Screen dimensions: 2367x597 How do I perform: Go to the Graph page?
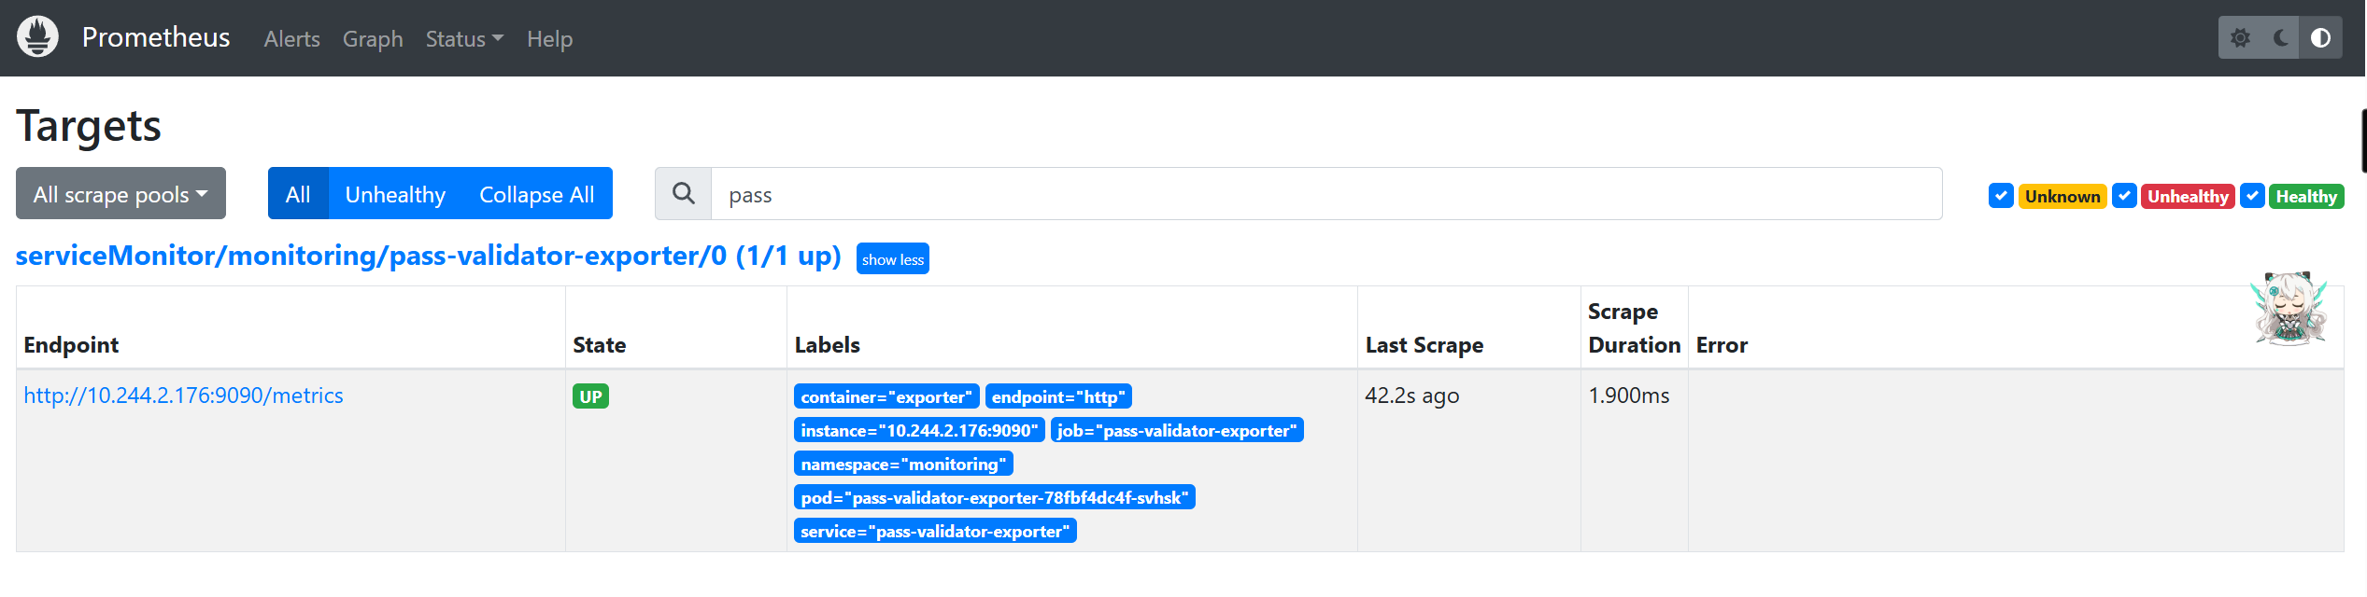[x=373, y=39]
